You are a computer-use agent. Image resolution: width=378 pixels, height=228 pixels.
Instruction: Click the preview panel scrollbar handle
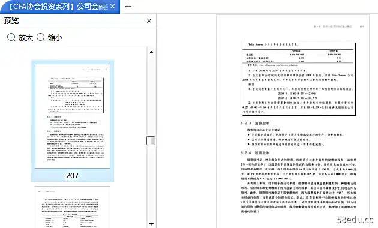pyautogui.click(x=151, y=141)
